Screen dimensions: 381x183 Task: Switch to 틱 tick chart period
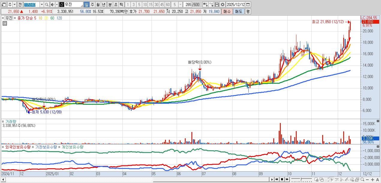(121, 4)
